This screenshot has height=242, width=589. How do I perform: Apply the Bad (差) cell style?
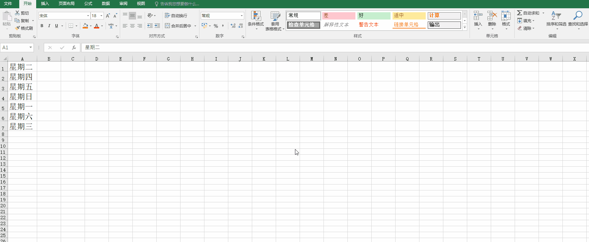pyautogui.click(x=339, y=16)
